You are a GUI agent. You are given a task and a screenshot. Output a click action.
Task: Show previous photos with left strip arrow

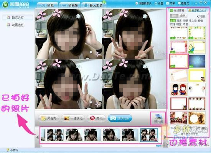pos(37,137)
